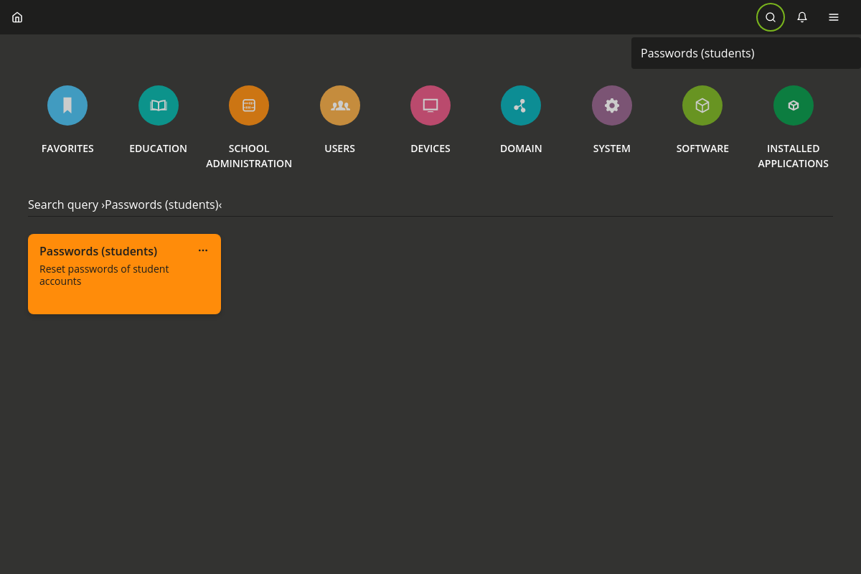Click the search field containing Passwords (students)

coord(745,53)
